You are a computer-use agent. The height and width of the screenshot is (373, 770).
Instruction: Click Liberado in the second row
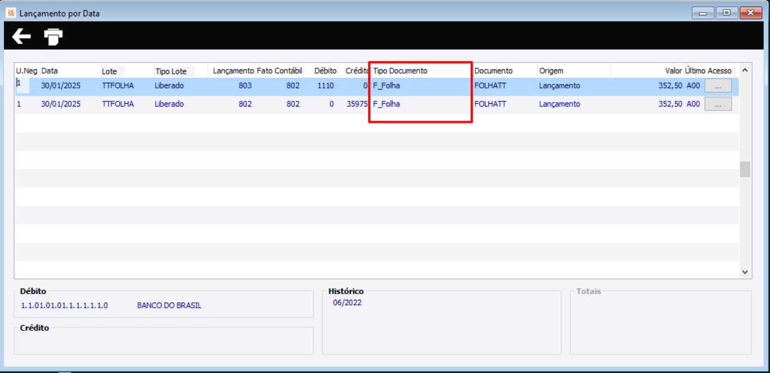click(x=170, y=104)
